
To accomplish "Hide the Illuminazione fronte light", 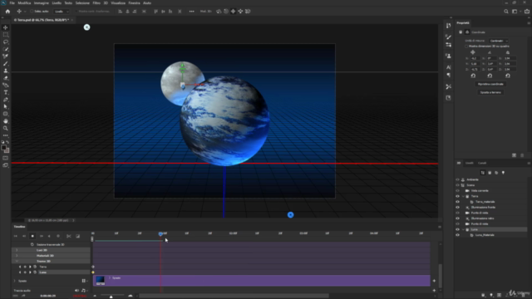I will pyautogui.click(x=457, y=207).
